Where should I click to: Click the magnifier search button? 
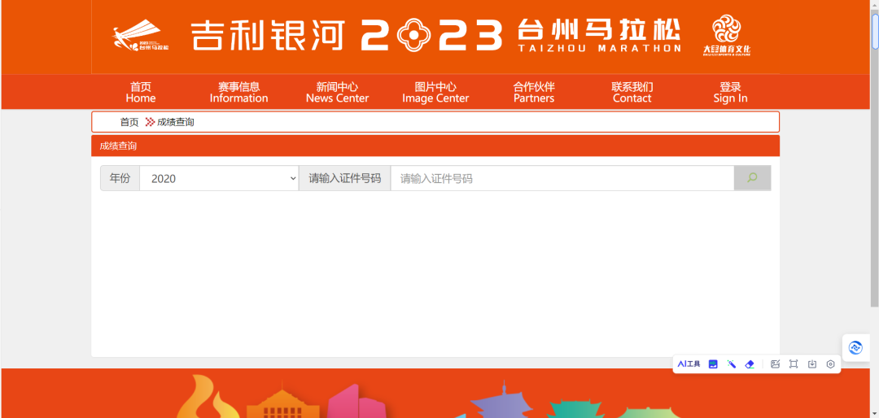coord(752,178)
